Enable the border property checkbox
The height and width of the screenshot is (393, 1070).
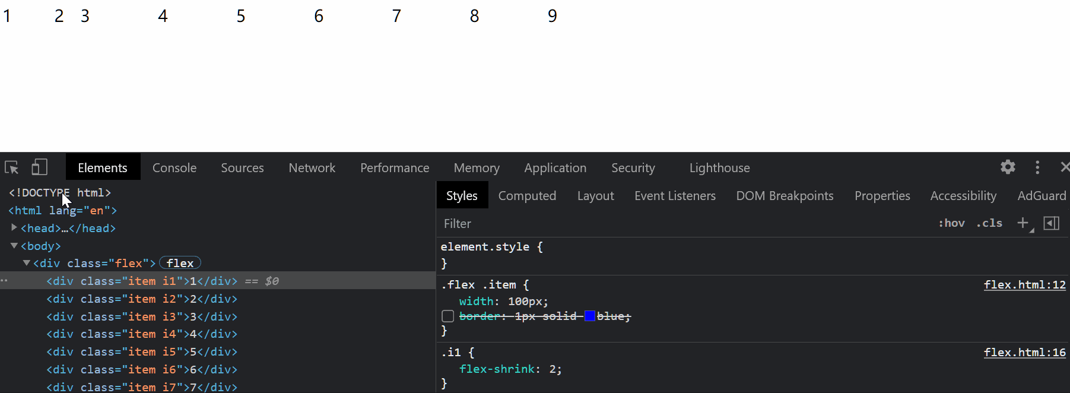pos(448,316)
